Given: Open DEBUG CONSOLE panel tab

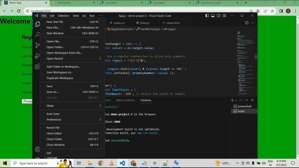Looking at the screenshot, I should pos(125,100).
